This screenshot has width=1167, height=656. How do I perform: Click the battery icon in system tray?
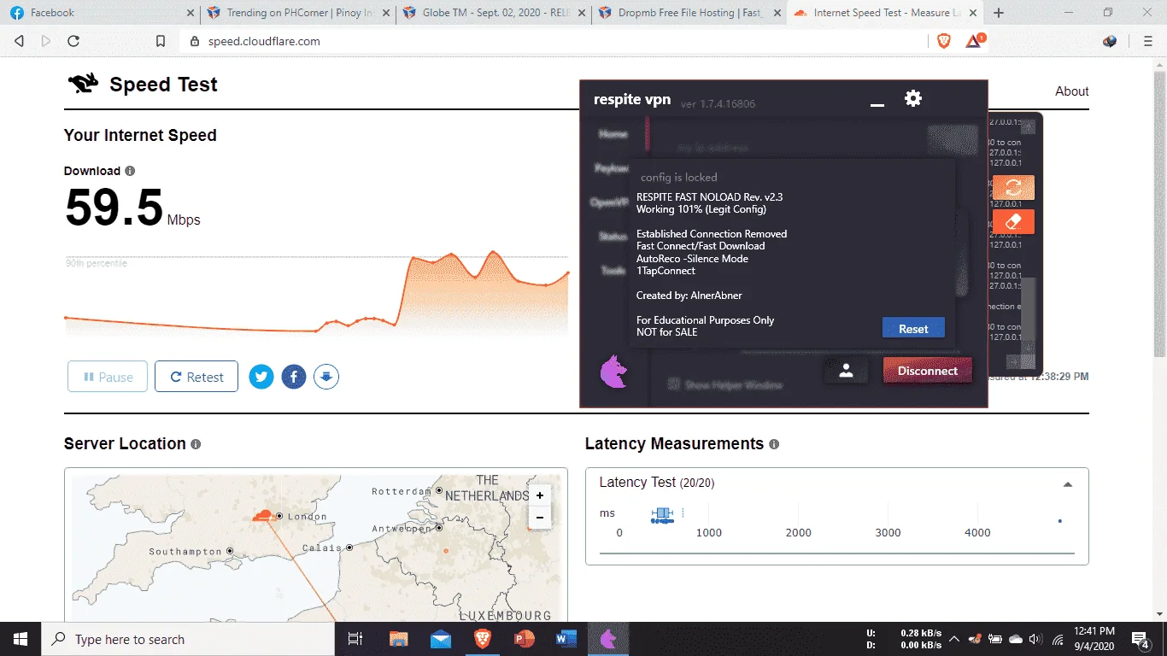coord(995,639)
